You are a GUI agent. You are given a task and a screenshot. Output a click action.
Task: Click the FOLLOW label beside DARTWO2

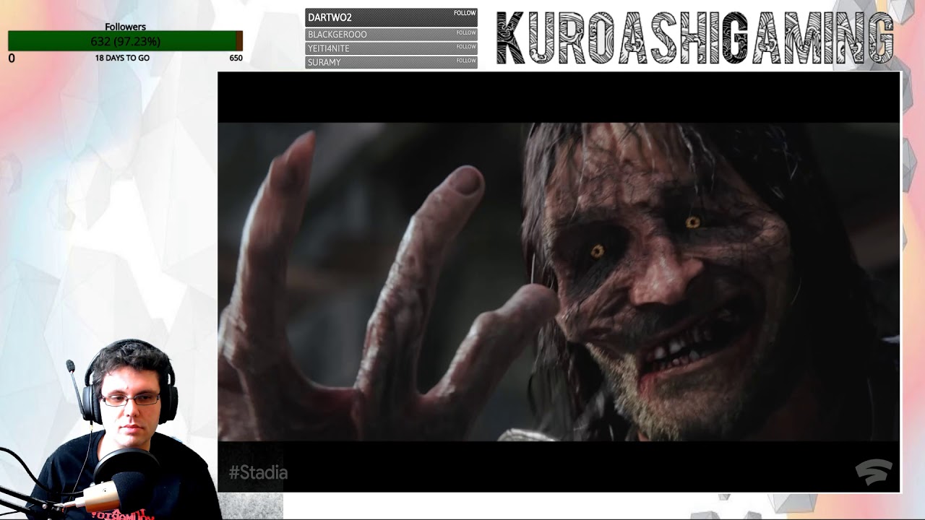point(465,13)
